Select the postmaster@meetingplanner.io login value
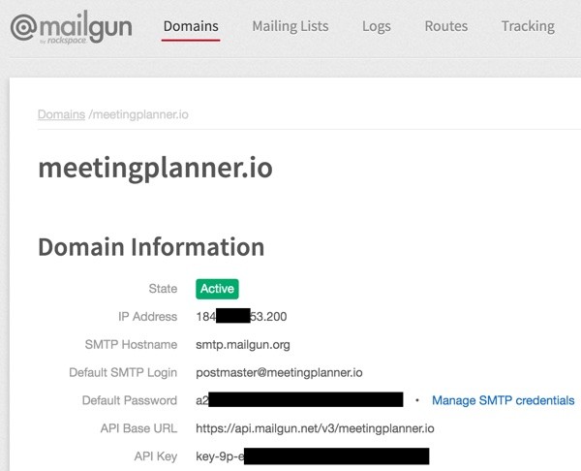This screenshot has width=581, height=471. (279, 373)
